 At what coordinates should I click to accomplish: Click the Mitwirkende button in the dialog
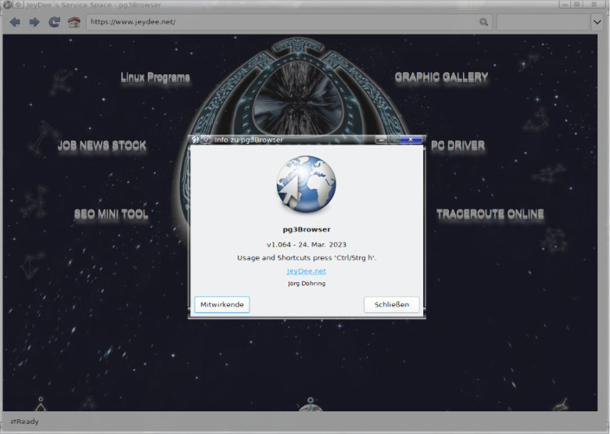pos(222,304)
